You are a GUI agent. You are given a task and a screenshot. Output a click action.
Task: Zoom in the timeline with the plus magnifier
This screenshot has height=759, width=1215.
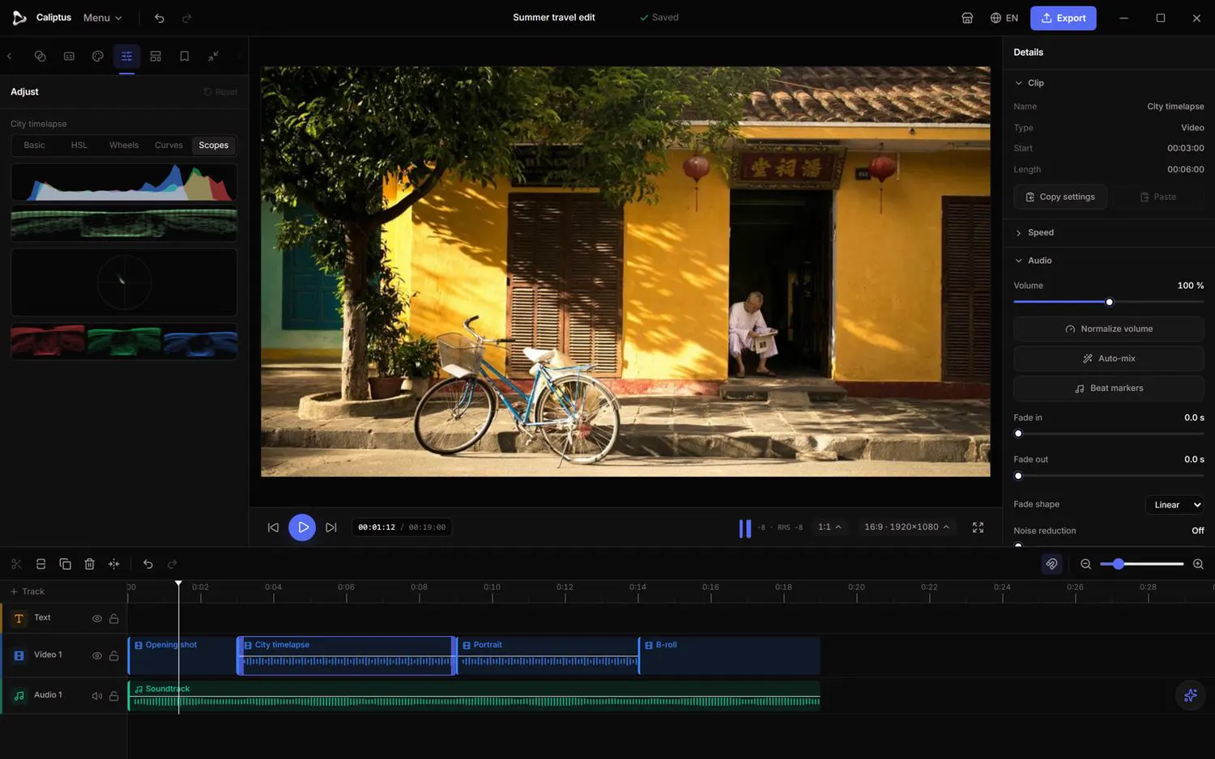1198,564
